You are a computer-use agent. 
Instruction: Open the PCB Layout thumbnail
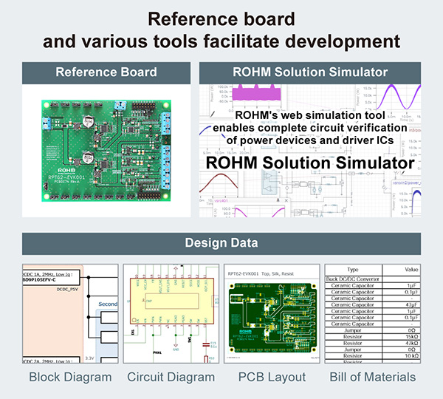click(x=272, y=313)
